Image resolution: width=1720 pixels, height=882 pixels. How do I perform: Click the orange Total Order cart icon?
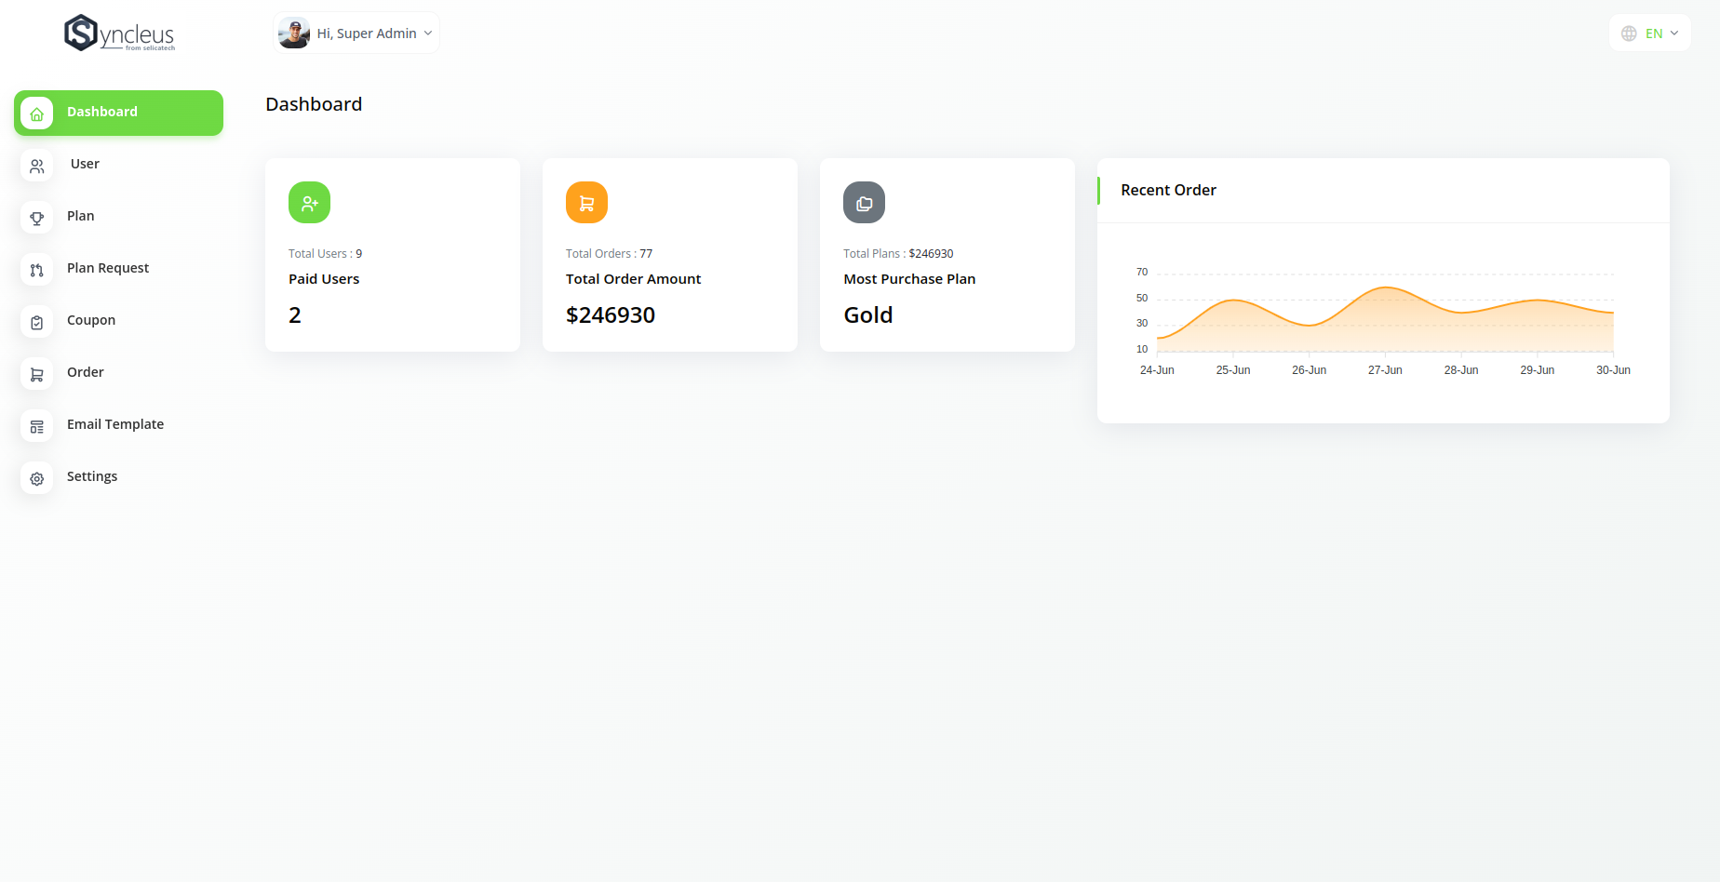coord(586,202)
